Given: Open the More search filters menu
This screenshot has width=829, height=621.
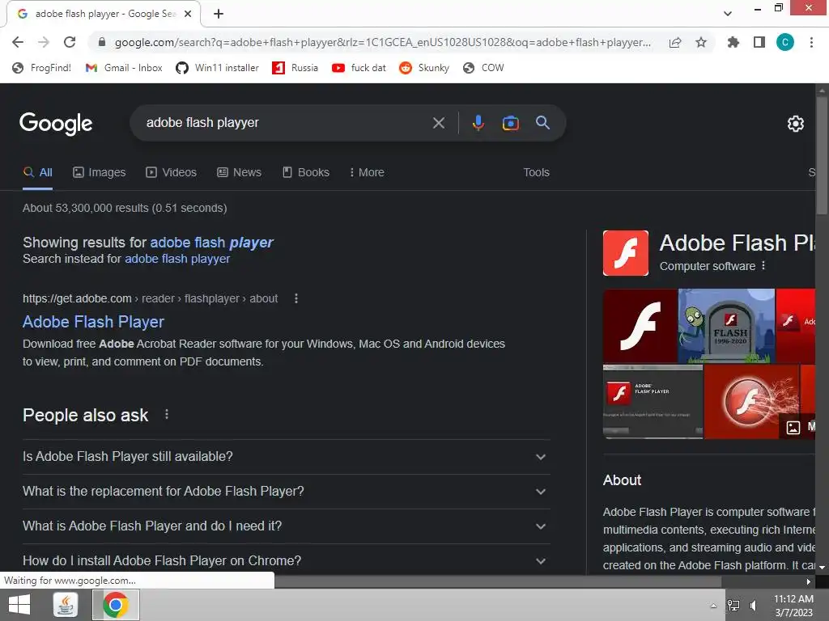Looking at the screenshot, I should (367, 173).
